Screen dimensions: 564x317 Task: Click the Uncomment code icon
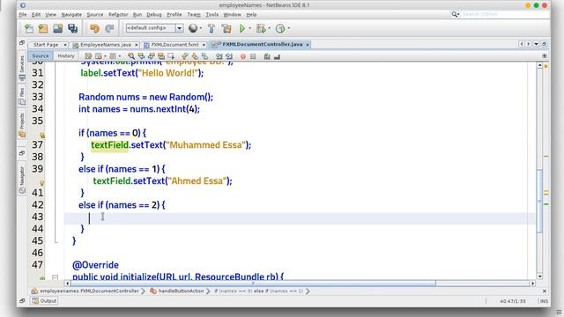point(277,56)
